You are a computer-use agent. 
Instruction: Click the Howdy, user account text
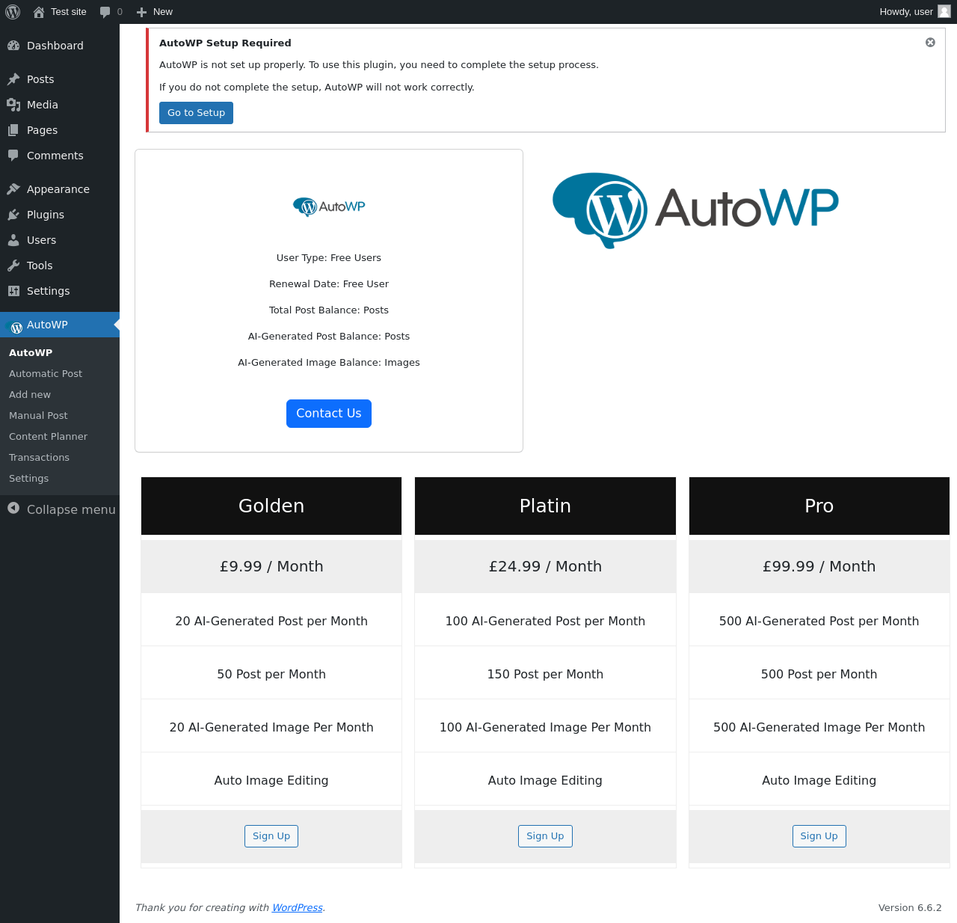[906, 12]
